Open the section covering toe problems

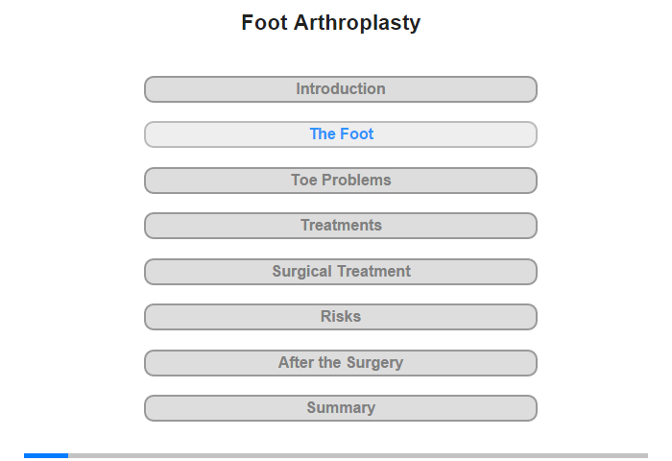point(340,181)
